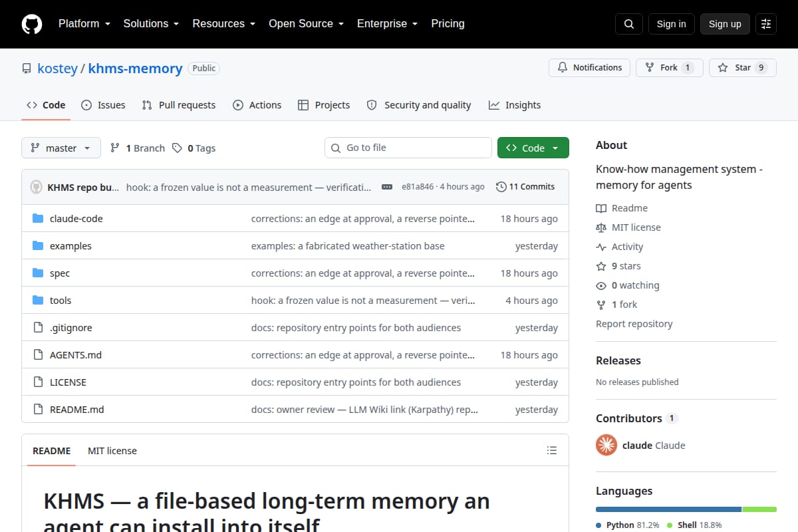The width and height of the screenshot is (798, 532).
Task: Show commit message details ellipsis
Action: coord(387,187)
